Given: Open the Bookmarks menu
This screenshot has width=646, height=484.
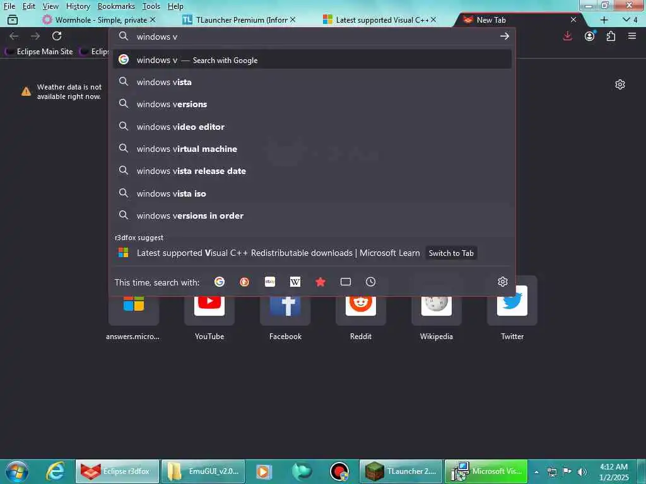Looking at the screenshot, I should (116, 6).
